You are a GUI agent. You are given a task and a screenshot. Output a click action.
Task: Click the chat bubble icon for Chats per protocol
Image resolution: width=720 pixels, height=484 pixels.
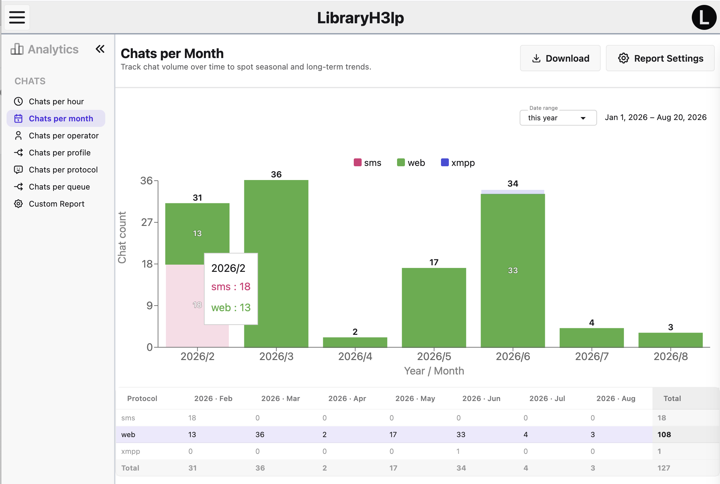[18, 170]
